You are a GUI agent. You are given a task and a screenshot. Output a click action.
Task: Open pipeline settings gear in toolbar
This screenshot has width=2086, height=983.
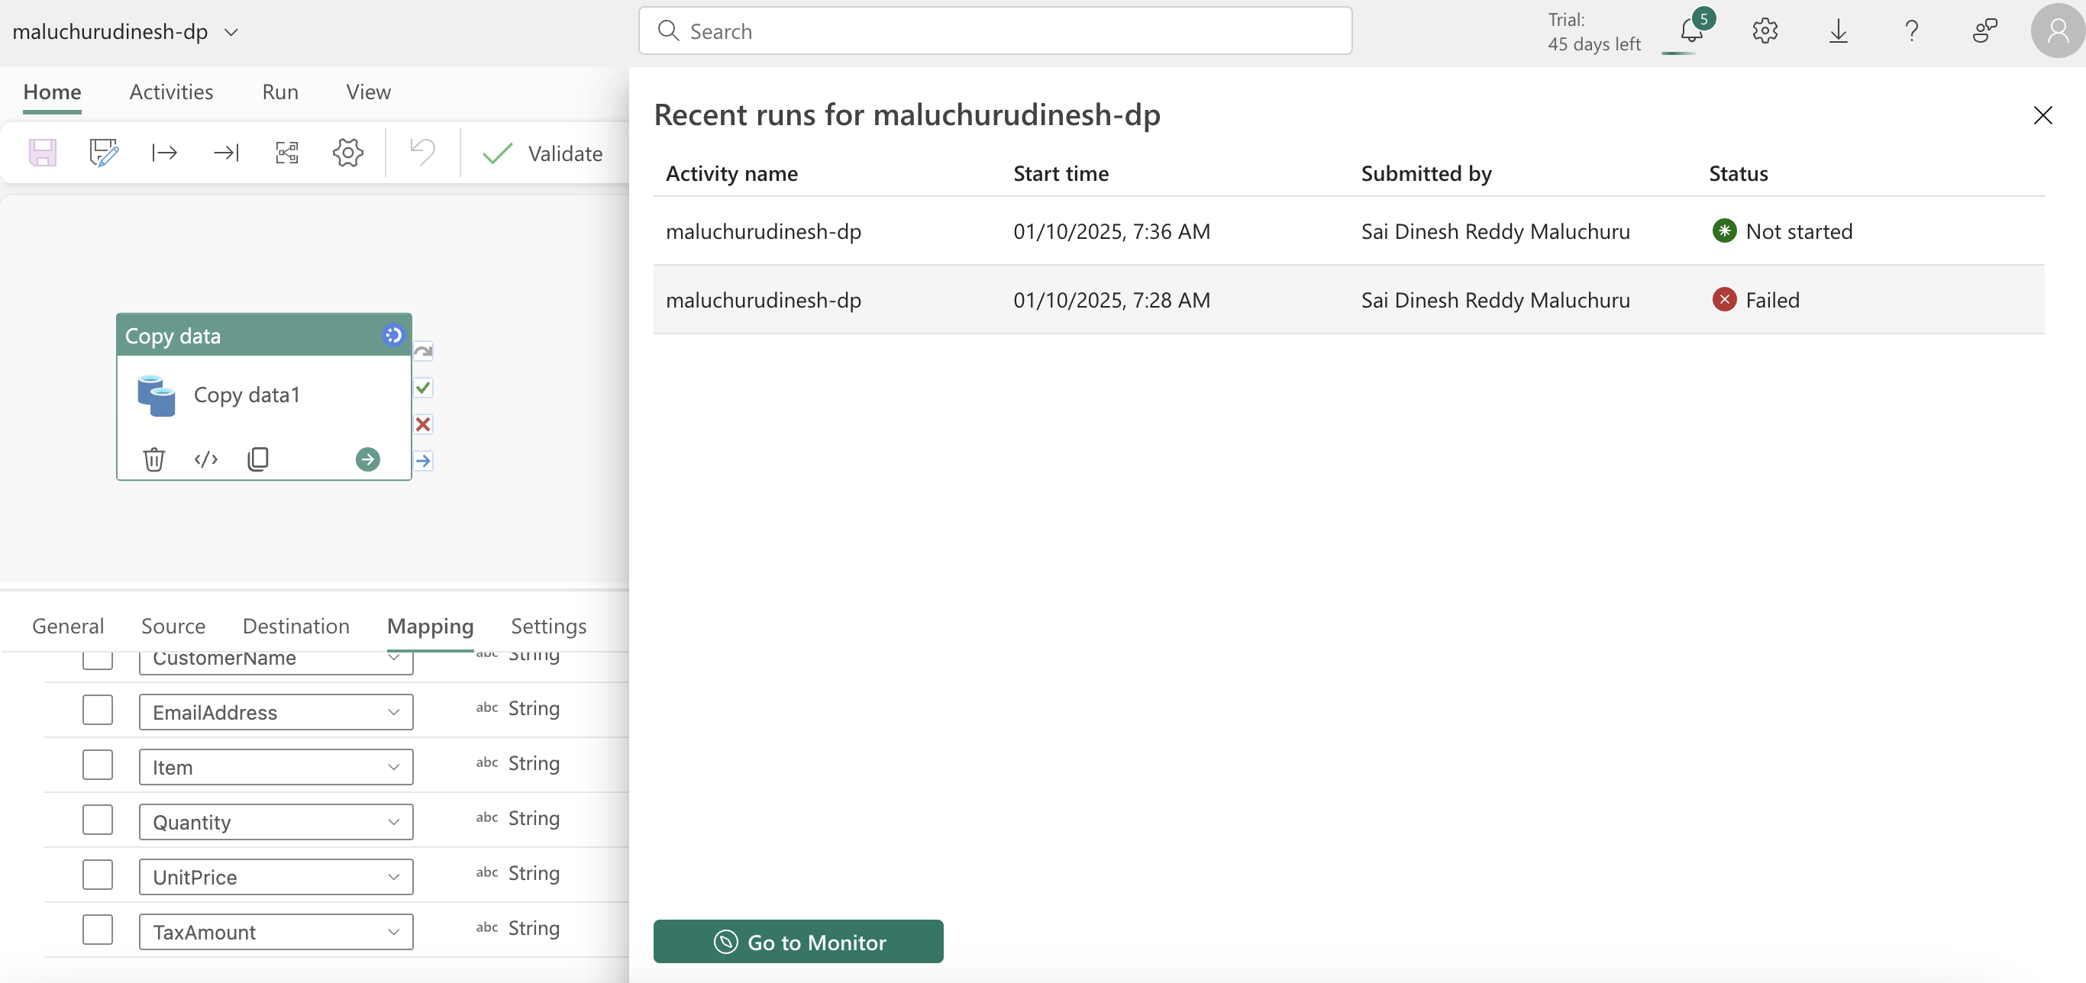[348, 152]
